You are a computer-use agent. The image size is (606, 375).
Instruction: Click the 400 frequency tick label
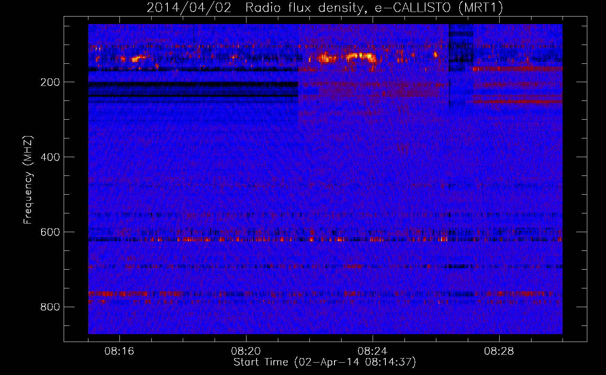tap(50, 157)
